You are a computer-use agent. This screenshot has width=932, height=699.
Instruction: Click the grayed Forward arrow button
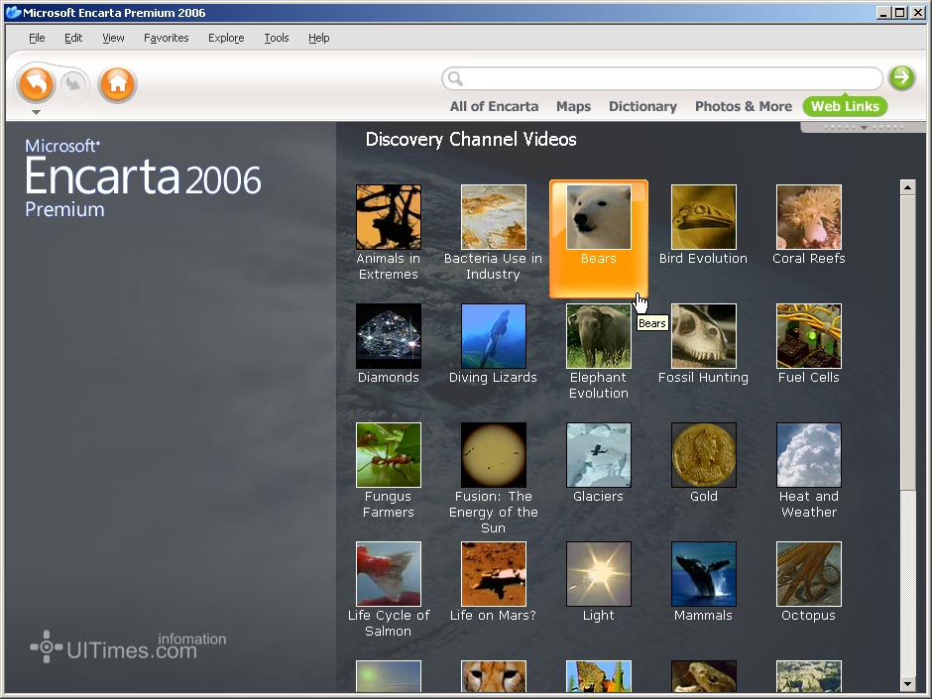(73, 83)
